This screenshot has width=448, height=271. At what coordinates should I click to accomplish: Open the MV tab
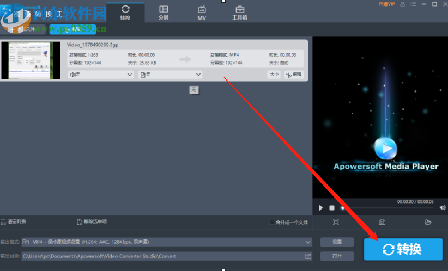coord(202,13)
